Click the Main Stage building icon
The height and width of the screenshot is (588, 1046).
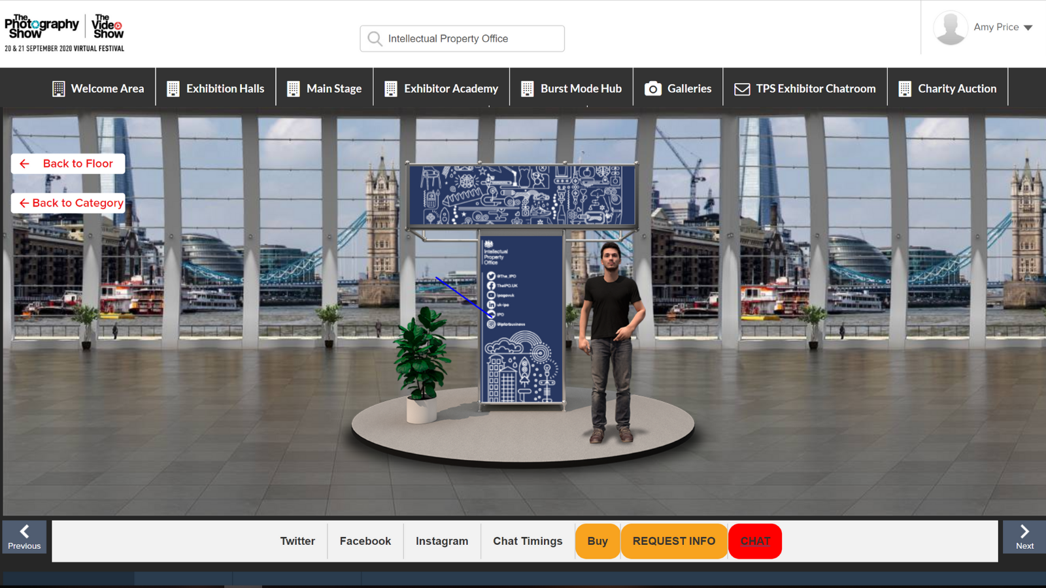pos(294,89)
